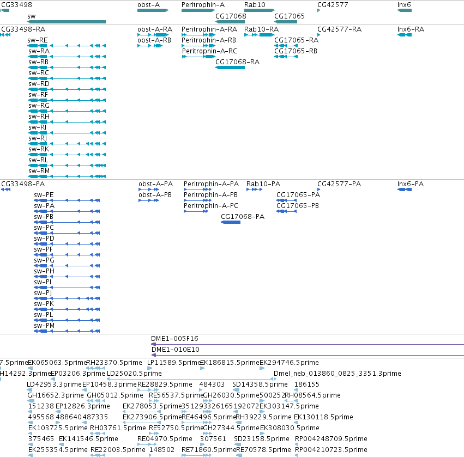Click EST RH03761.5prime
The width and height of the screenshot is (464, 458).
118,428
